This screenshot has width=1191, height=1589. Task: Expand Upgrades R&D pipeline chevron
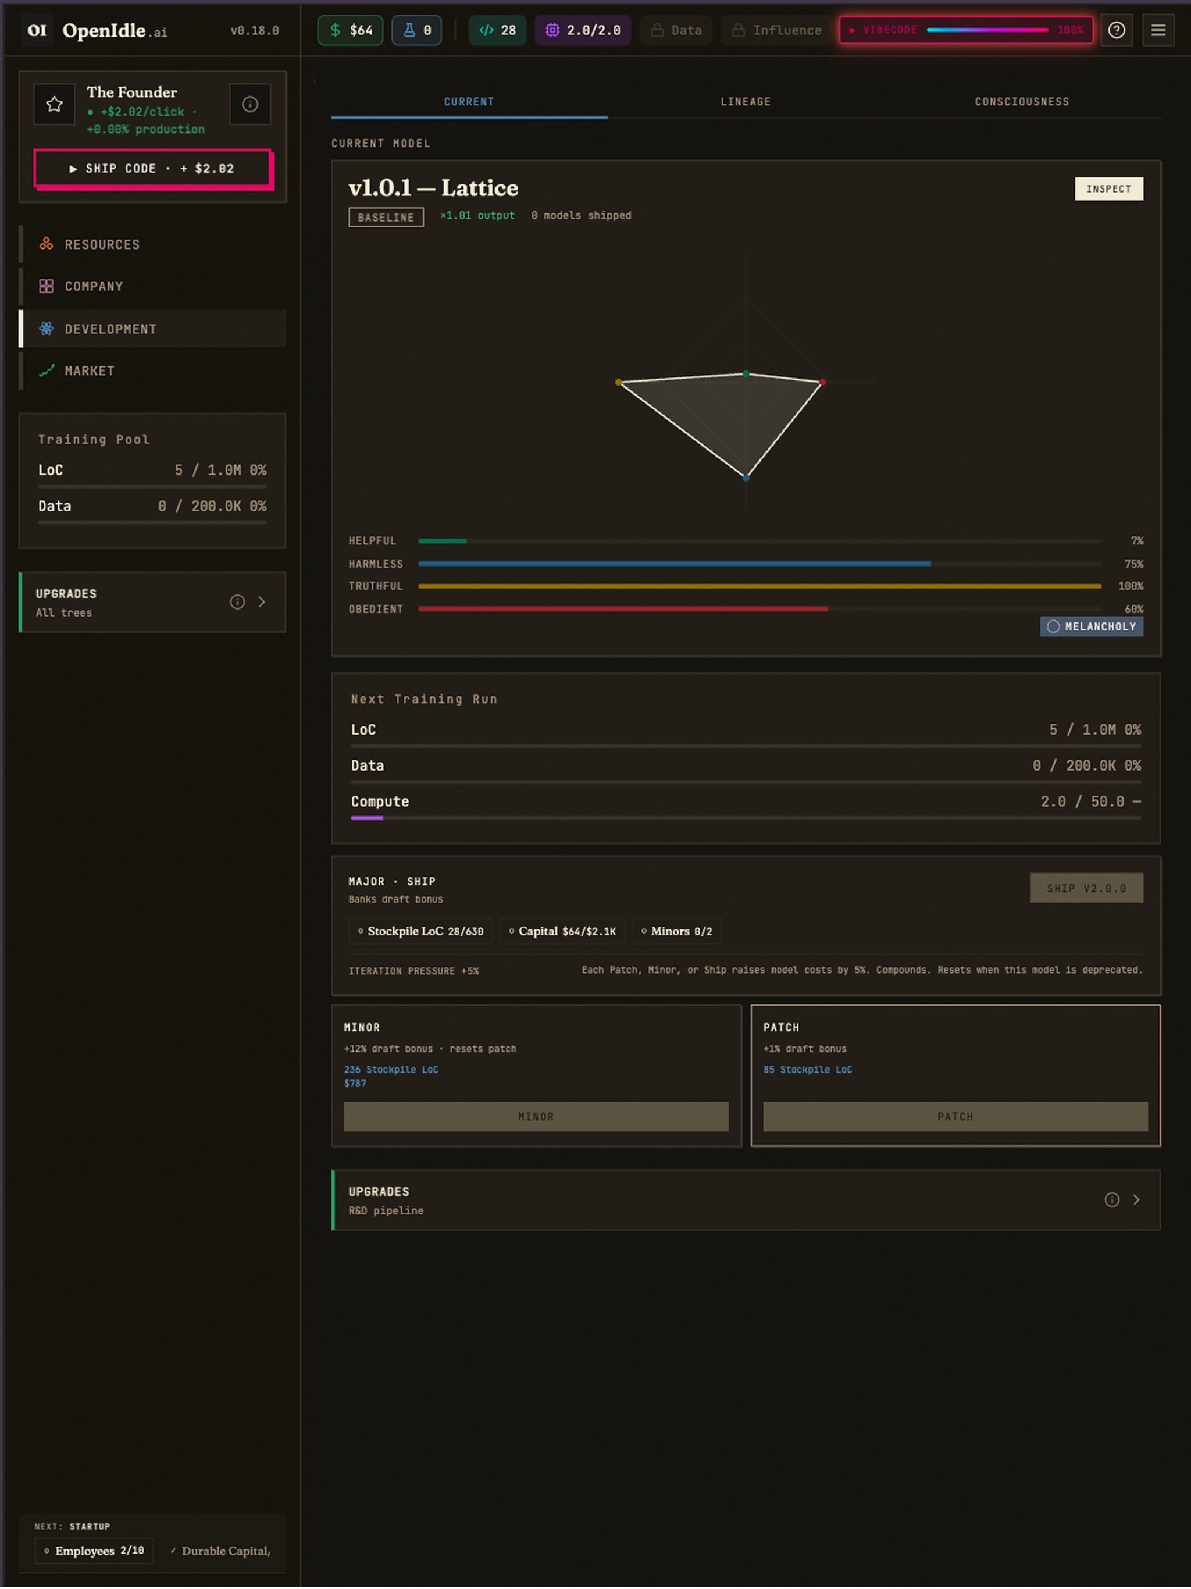tap(1136, 1200)
